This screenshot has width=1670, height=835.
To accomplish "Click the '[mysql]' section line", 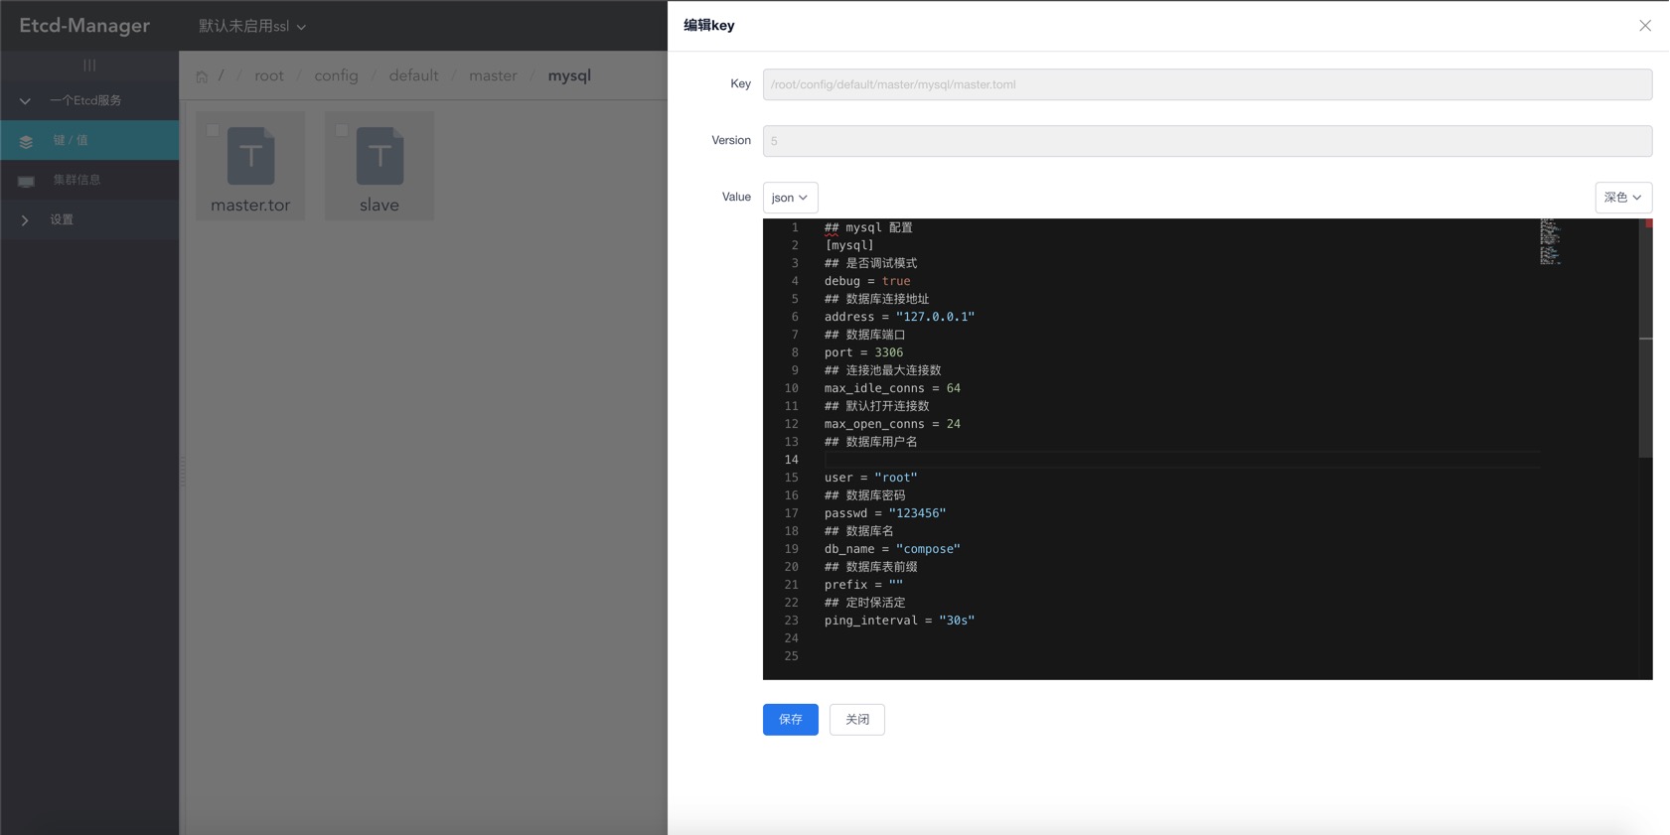I will pos(849,245).
